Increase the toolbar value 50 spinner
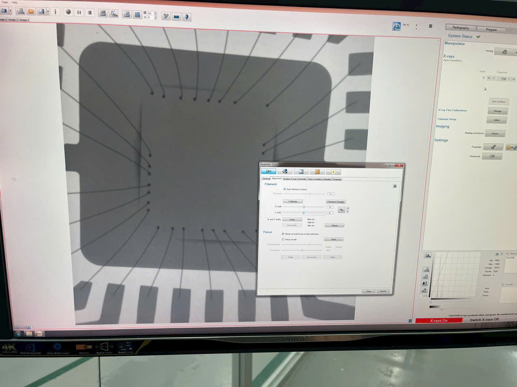517x387 pixels. (x=156, y=13)
